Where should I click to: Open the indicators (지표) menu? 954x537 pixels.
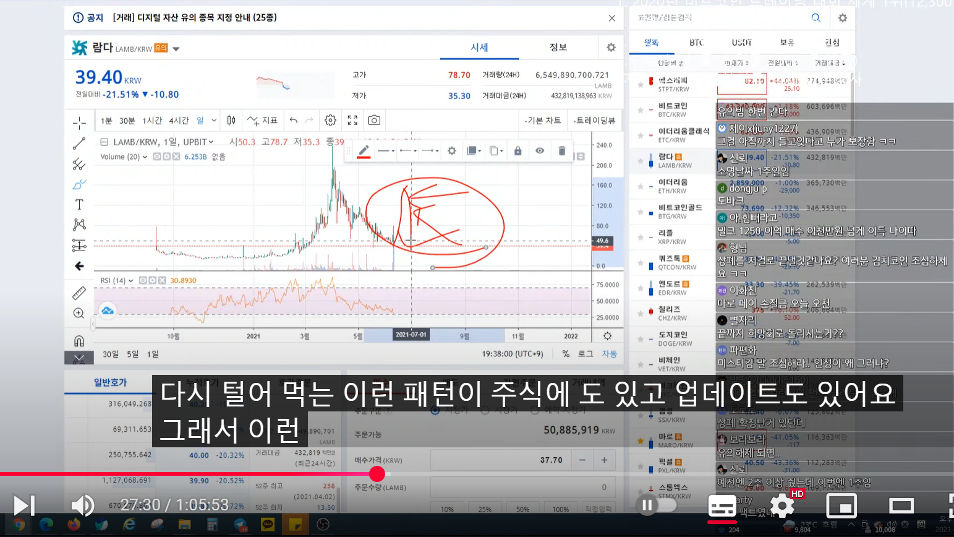click(x=262, y=120)
